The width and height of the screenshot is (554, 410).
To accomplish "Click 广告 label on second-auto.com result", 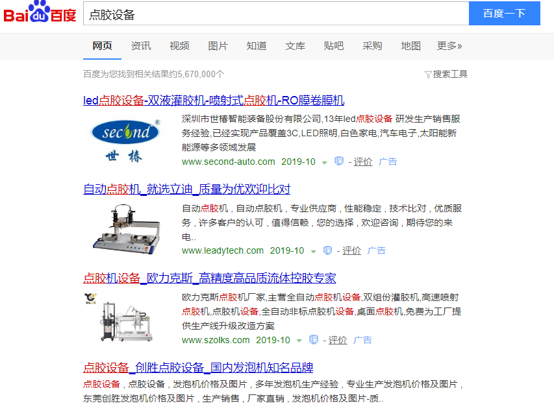I will [x=388, y=162].
